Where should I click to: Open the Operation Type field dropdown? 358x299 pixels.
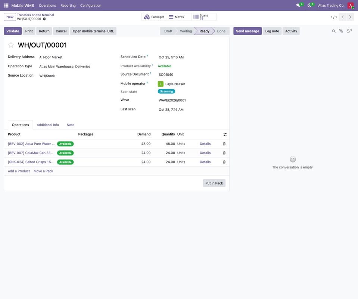point(76,67)
